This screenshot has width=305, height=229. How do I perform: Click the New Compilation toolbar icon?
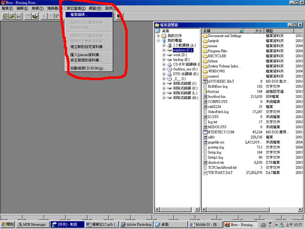point(5,16)
